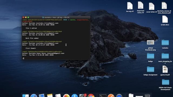Open the blue round dock icon

(x=119, y=95)
